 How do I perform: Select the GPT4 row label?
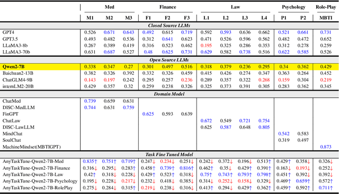click(x=8, y=32)
